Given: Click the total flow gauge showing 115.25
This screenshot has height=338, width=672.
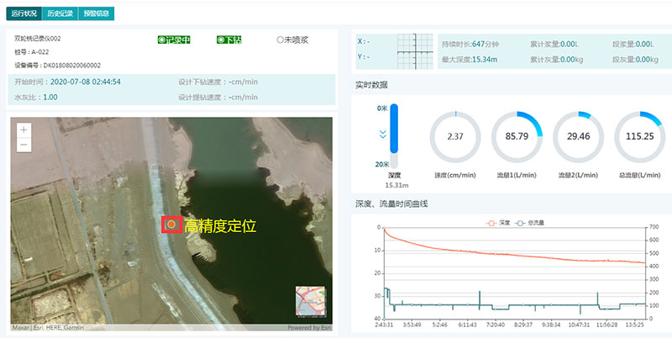Looking at the screenshot, I should [640, 136].
